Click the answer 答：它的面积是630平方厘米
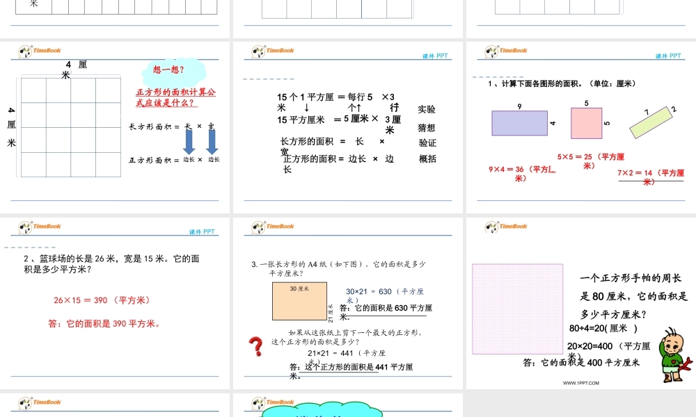Image resolution: width=696 pixels, height=417 pixels. [x=386, y=312]
